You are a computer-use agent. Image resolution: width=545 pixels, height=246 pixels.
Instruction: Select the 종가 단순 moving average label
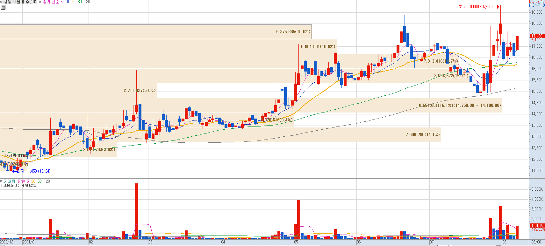[51, 2]
